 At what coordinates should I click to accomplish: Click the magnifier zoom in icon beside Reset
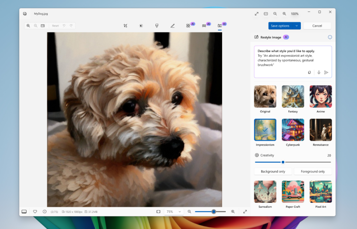pos(28,26)
